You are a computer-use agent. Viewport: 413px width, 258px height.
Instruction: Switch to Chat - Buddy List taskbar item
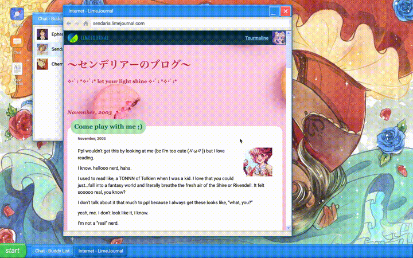point(52,251)
